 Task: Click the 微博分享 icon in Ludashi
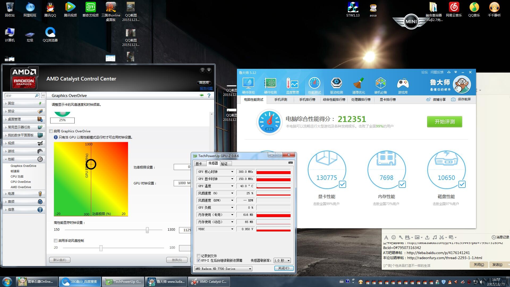pos(428,99)
